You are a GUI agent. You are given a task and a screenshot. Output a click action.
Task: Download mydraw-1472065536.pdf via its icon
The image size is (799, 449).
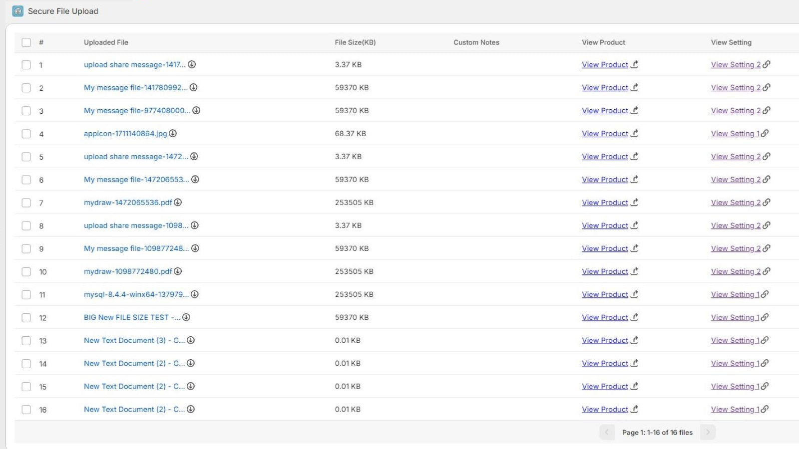[179, 203]
